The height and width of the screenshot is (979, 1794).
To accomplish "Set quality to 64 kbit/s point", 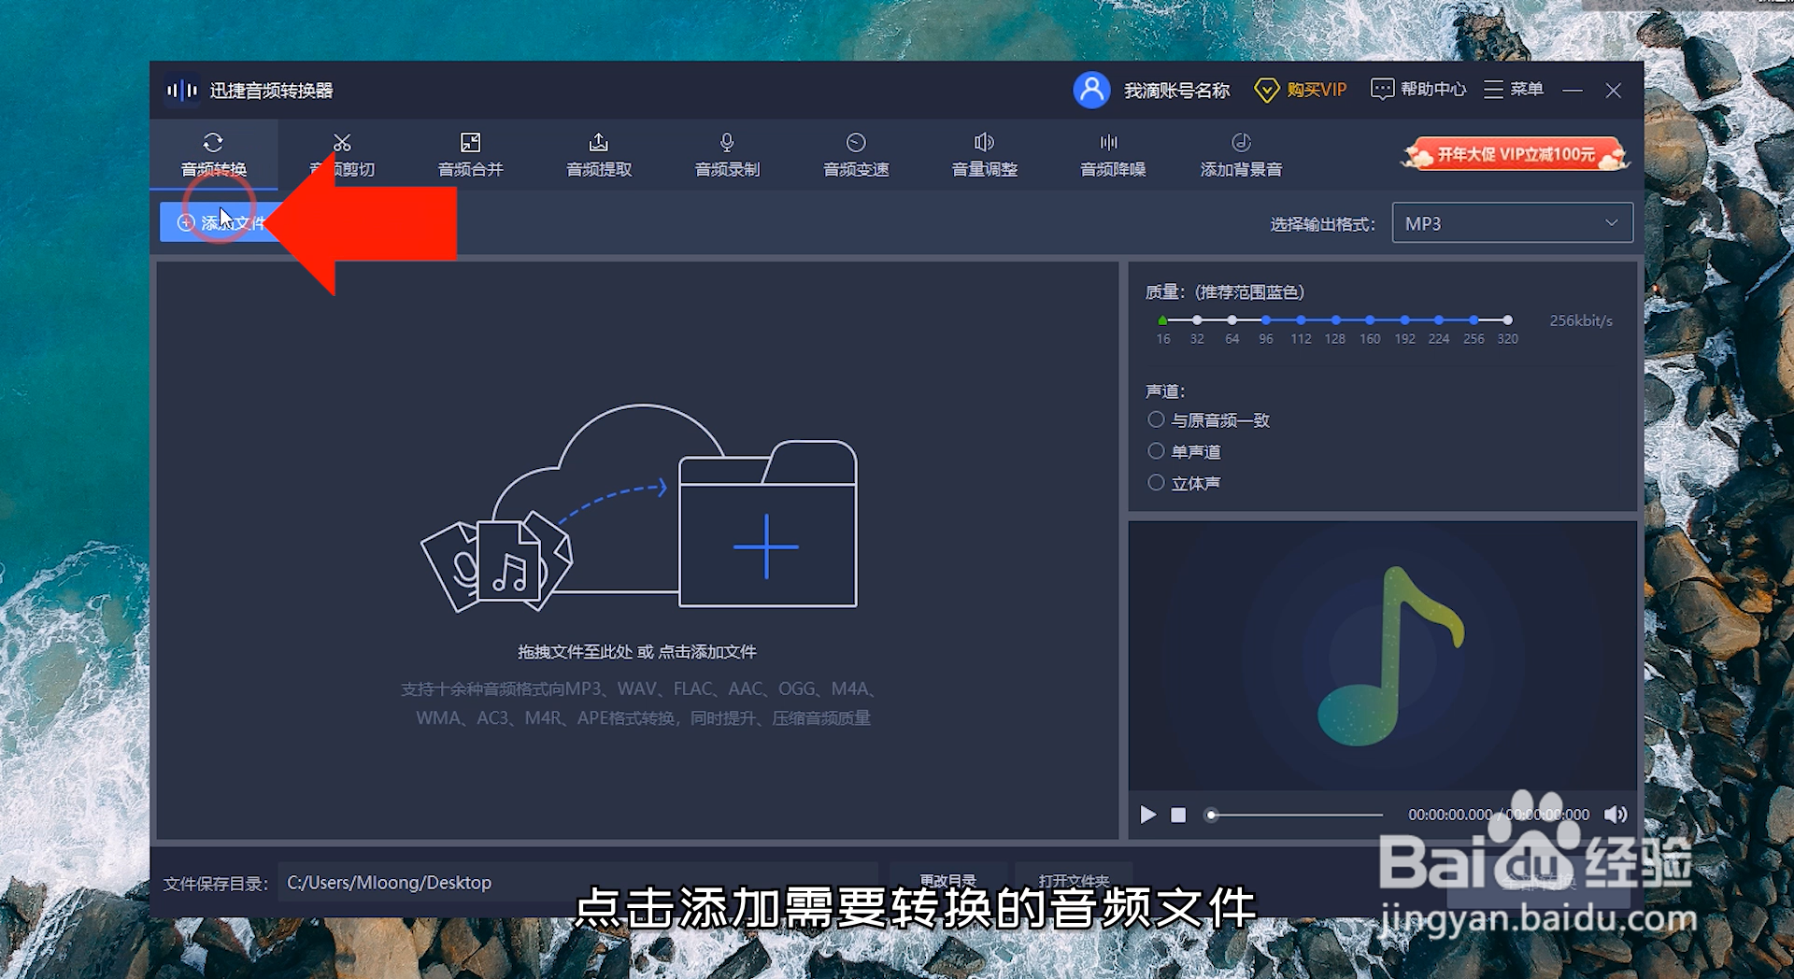I will (1232, 320).
